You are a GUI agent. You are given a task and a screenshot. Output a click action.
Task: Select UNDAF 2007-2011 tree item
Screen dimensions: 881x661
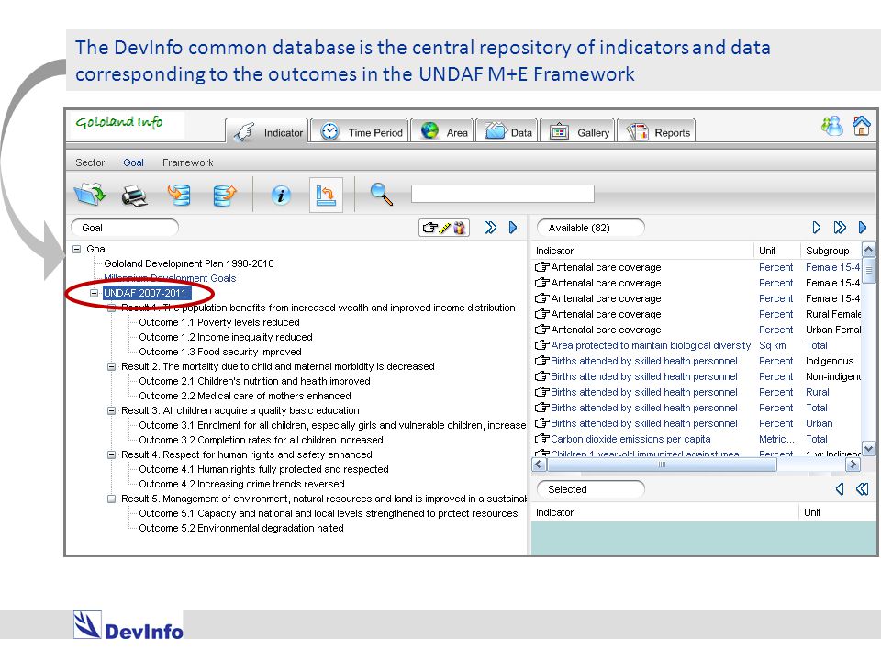pyautogui.click(x=145, y=293)
